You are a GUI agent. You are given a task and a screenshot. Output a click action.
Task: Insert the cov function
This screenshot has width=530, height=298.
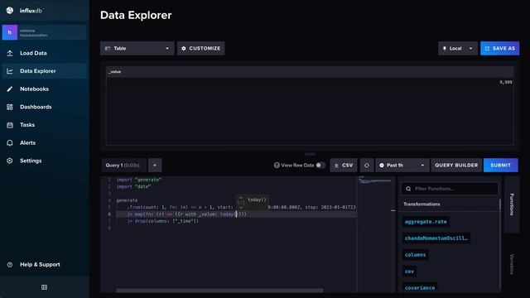pyautogui.click(x=409, y=272)
